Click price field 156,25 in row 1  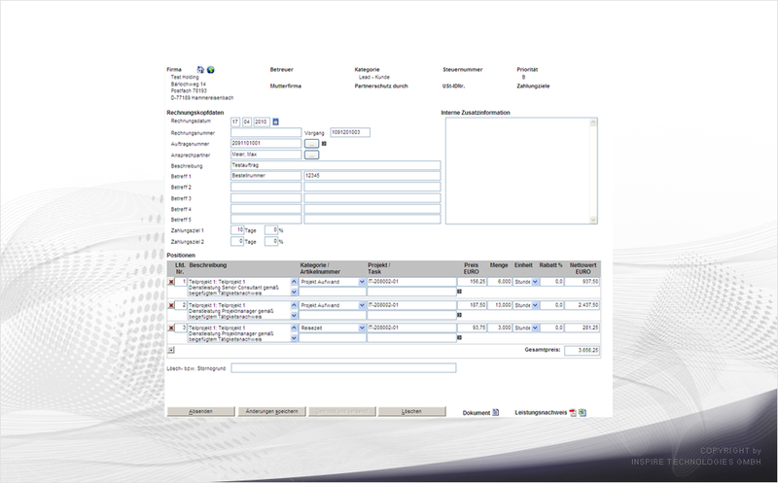coord(472,282)
